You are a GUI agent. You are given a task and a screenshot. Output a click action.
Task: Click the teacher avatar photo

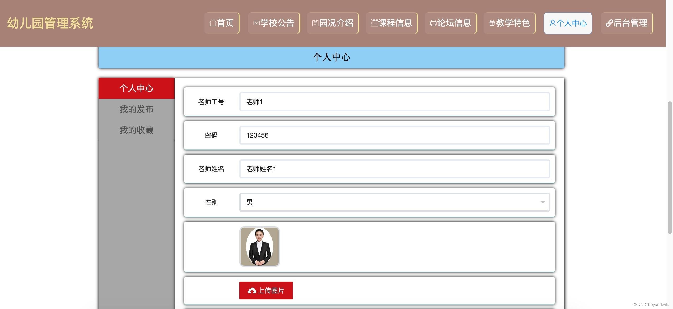pos(260,246)
